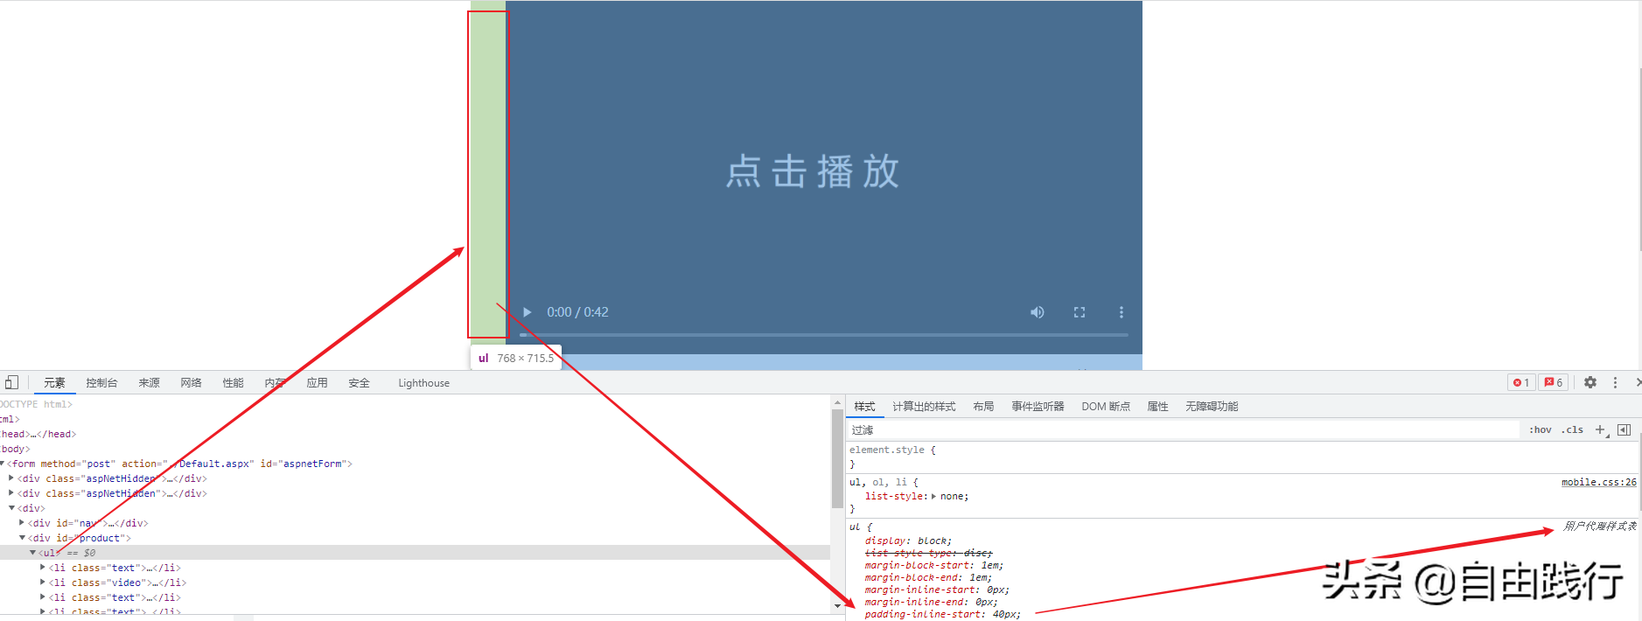
Task: Open the 来源 tab
Action: 149,383
